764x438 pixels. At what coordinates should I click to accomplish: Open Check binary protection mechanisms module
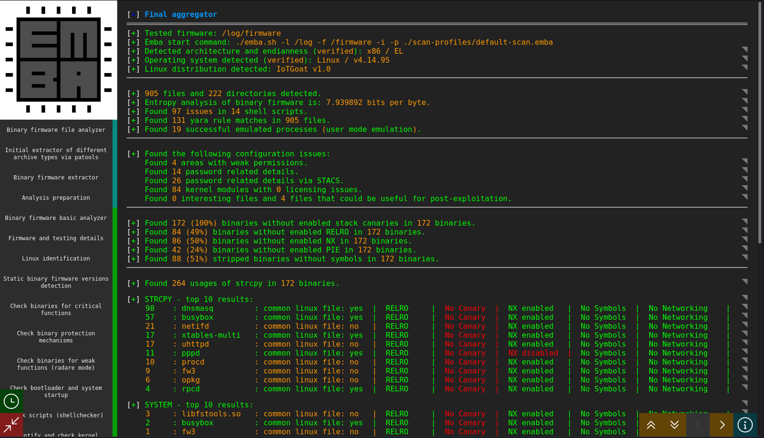click(x=56, y=337)
